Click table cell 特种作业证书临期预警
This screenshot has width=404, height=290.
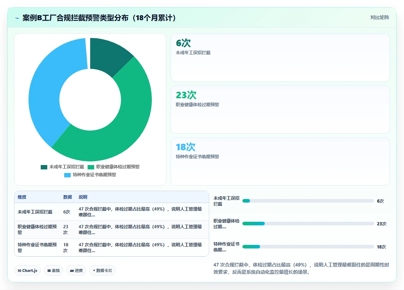coord(37,247)
